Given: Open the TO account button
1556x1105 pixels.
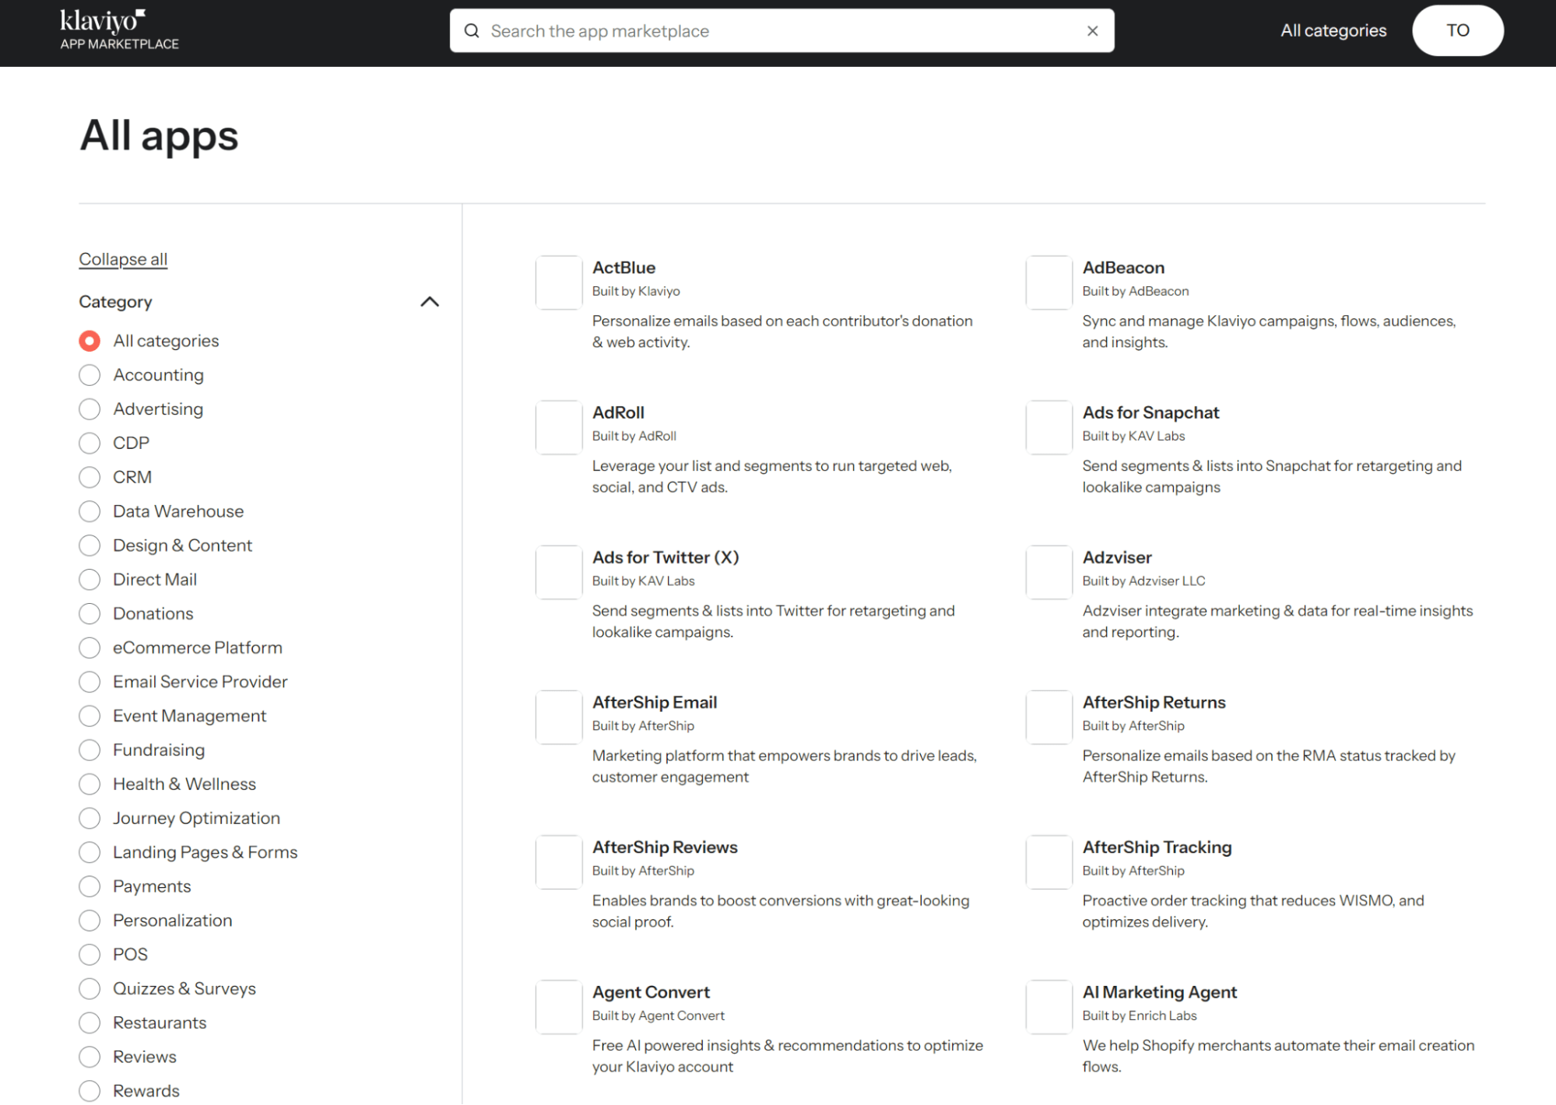Looking at the screenshot, I should point(1457,30).
